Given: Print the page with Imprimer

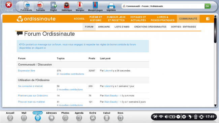Looking at the screenshot, I should [111, 6].
